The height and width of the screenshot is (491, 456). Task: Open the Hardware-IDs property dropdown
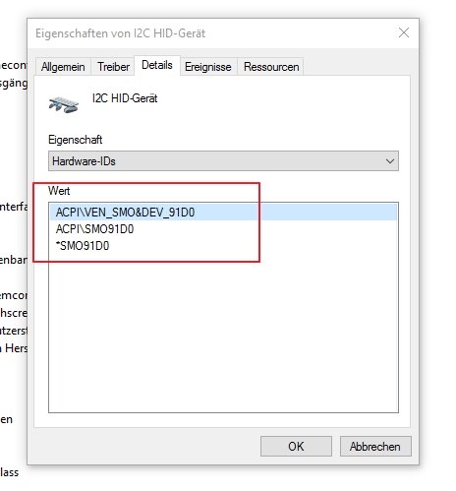pyautogui.click(x=223, y=161)
